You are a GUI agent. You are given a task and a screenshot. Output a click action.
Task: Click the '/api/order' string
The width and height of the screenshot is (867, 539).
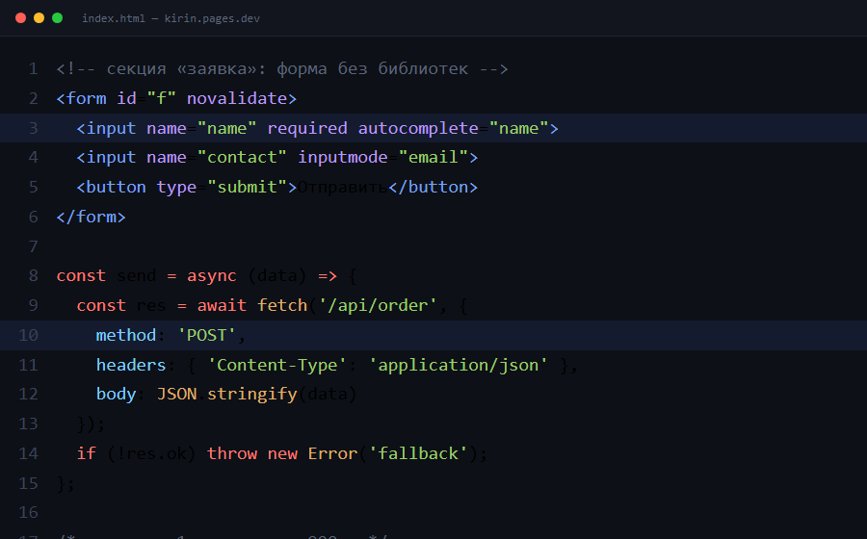[x=378, y=305]
